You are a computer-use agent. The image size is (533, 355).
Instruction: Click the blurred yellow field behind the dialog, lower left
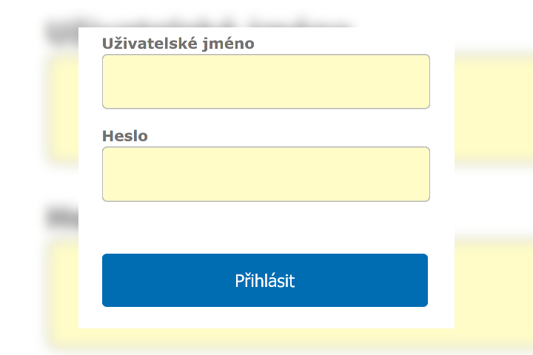point(63,296)
